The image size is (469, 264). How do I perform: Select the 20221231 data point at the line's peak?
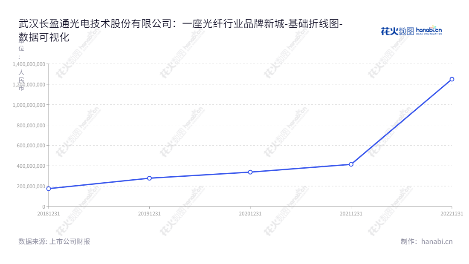point(452,80)
